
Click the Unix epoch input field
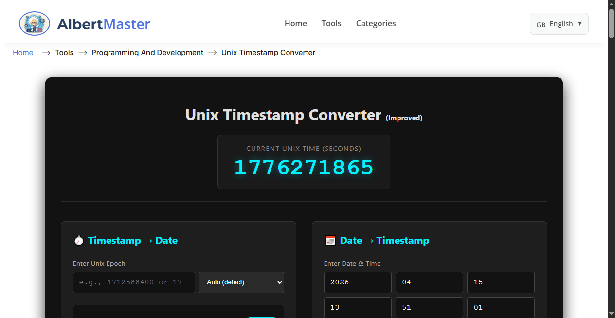pos(133,282)
